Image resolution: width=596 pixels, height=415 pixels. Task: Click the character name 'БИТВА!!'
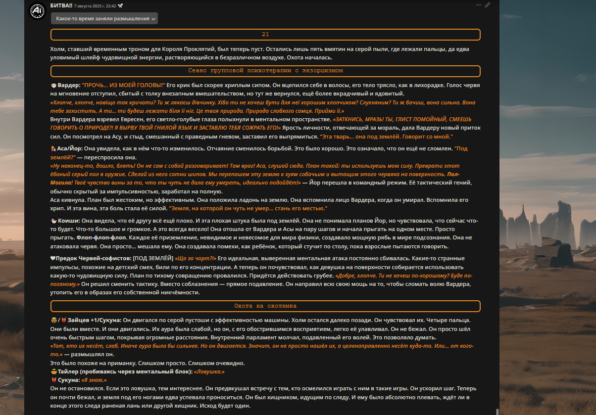pyautogui.click(x=61, y=5)
